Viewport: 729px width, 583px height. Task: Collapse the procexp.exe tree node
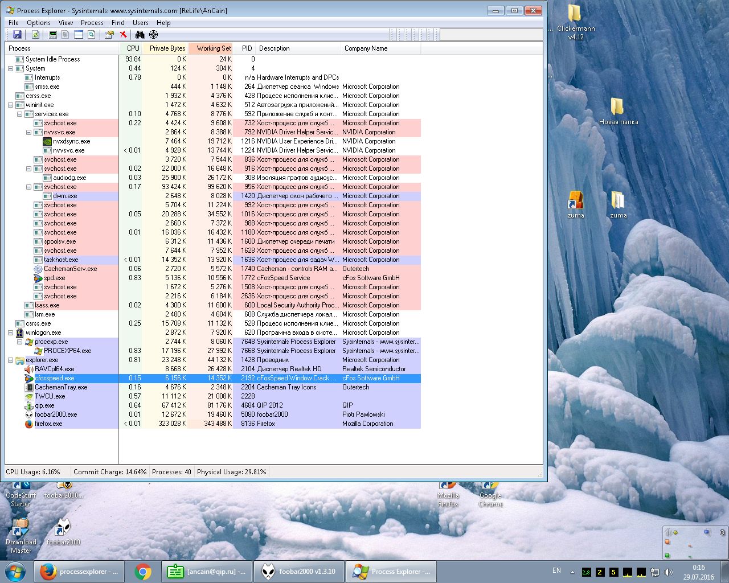tap(19, 342)
